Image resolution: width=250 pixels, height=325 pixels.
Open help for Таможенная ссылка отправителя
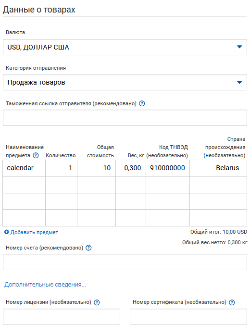(142, 103)
